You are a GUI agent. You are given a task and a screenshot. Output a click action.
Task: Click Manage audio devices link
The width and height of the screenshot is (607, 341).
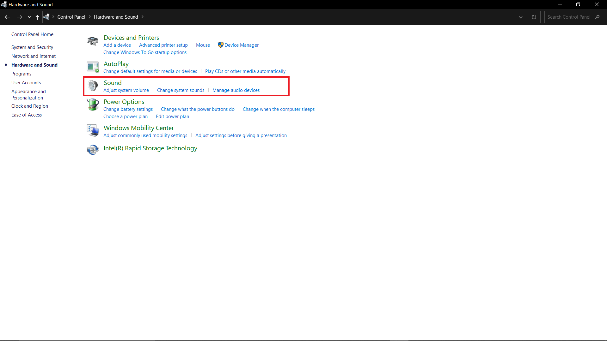[236, 90]
